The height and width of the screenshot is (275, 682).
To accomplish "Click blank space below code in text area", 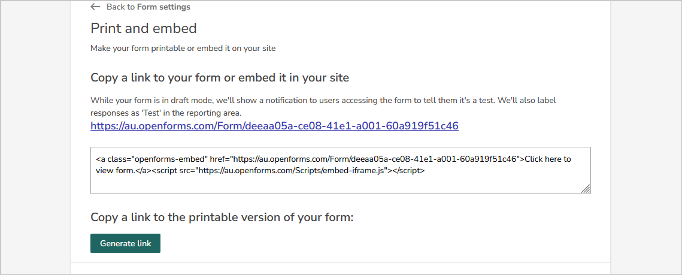I will (341, 185).
